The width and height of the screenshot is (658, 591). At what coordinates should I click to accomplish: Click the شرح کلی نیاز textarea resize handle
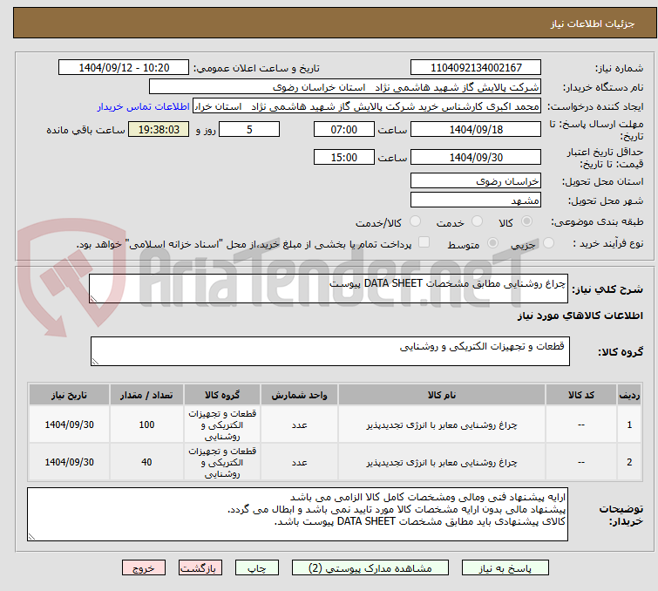(93, 299)
